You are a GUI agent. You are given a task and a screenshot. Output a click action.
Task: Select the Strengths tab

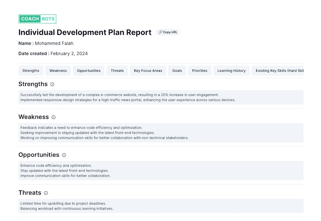click(31, 71)
